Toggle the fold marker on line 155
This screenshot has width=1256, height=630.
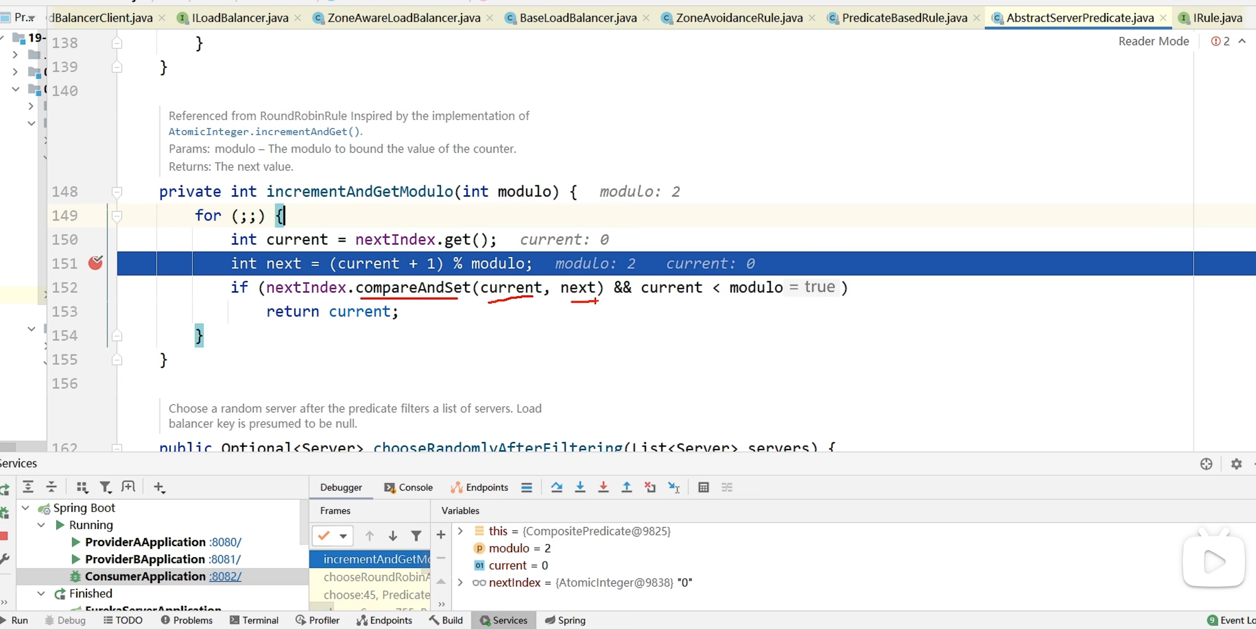[117, 360]
